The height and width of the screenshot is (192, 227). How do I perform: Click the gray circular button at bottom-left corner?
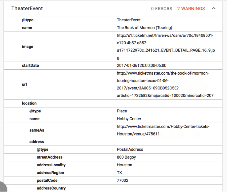(x=3, y=187)
